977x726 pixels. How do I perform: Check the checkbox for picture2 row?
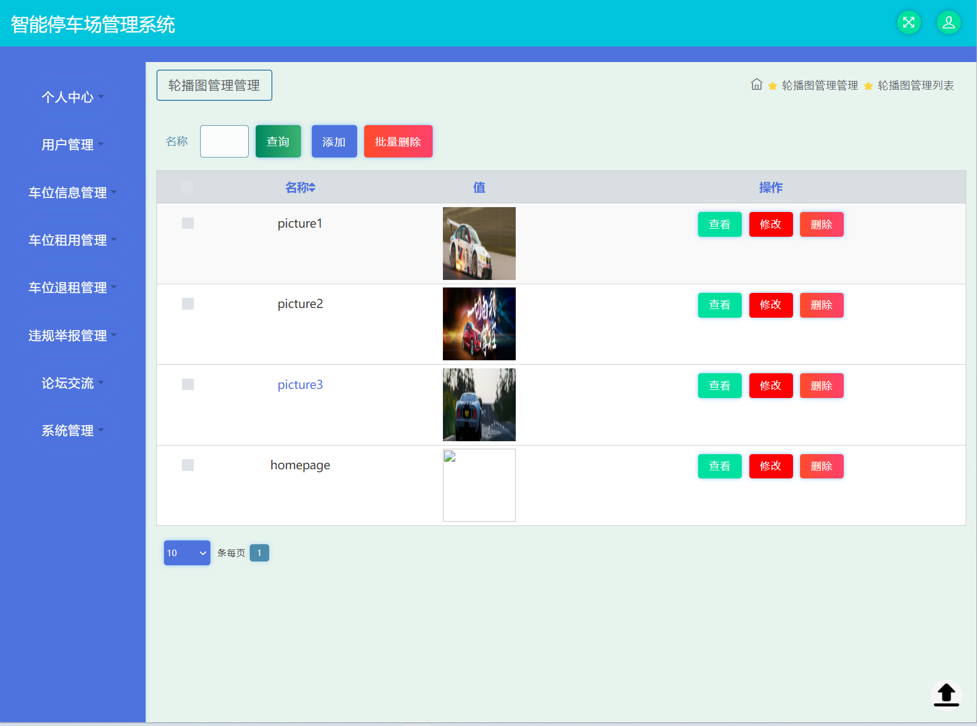point(188,304)
